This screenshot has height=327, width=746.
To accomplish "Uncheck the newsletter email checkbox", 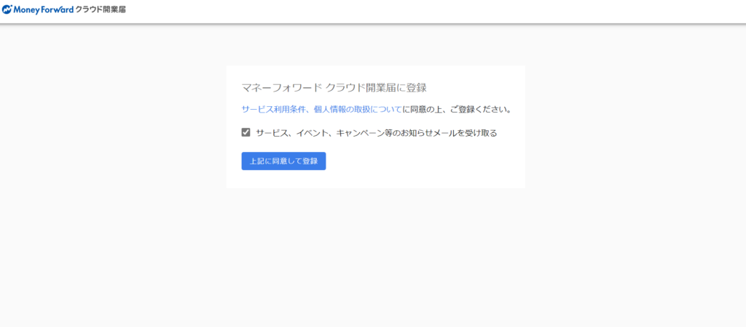I will pos(246,132).
